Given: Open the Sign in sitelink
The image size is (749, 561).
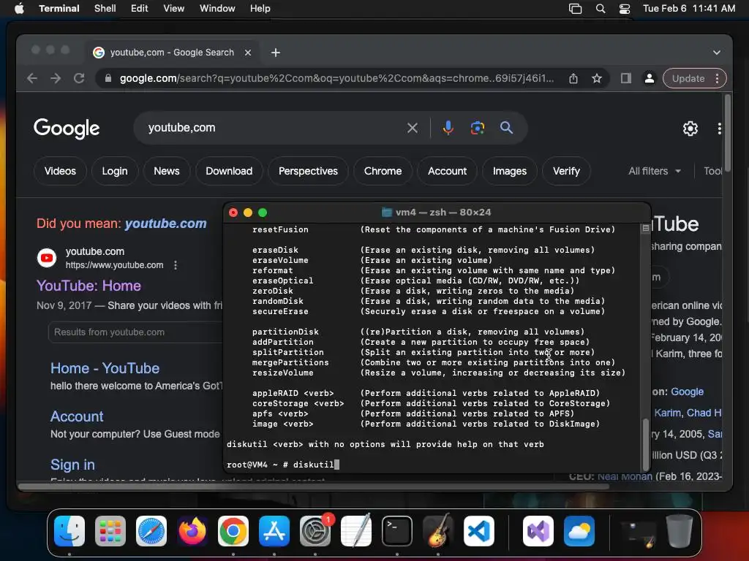Looking at the screenshot, I should [72, 465].
